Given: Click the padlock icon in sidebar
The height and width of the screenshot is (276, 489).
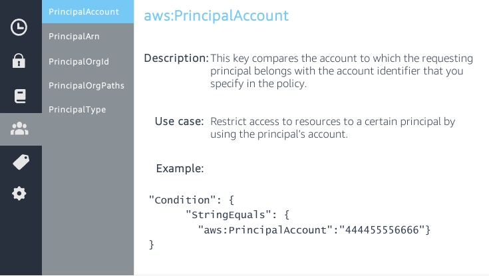Looking at the screenshot, I should click(19, 62).
